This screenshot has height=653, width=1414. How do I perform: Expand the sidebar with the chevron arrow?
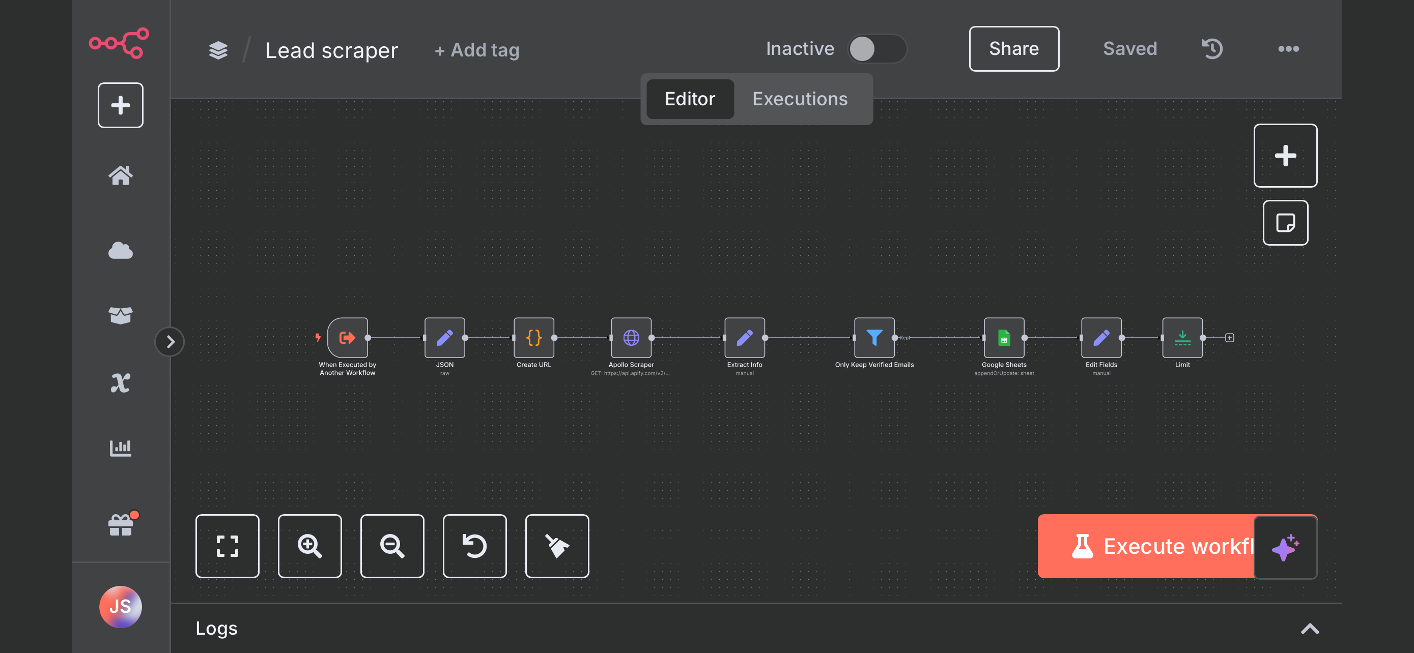click(x=170, y=342)
